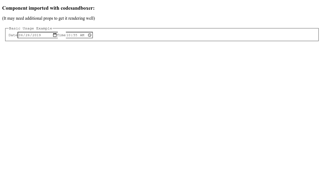The height and width of the screenshot is (170, 324).
Task: Click blank page area below the fieldset
Action: [x=162, y=105]
